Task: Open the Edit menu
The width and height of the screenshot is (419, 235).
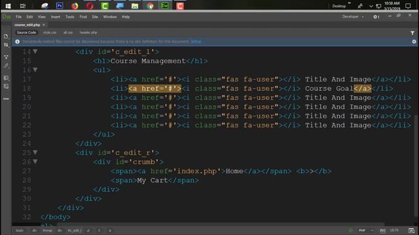Action: click(29, 17)
